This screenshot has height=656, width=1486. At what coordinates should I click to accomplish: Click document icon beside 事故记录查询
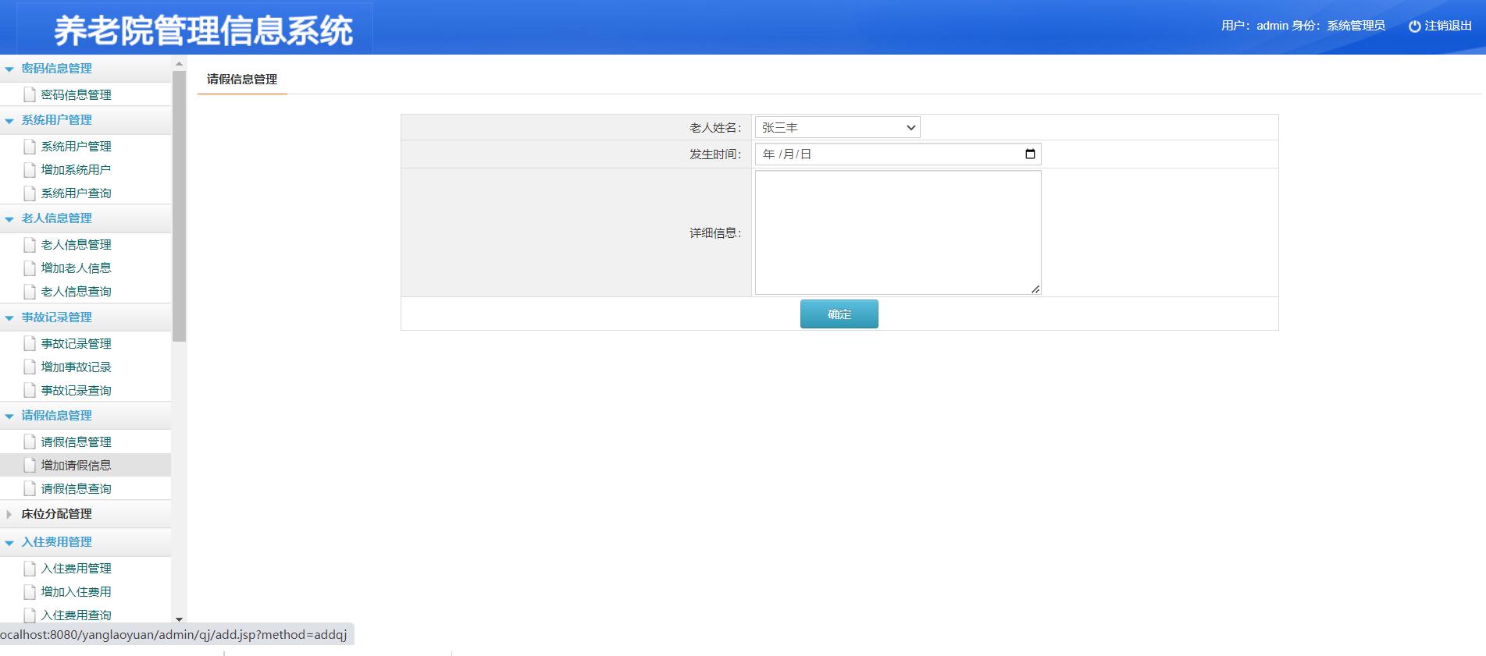(x=30, y=391)
